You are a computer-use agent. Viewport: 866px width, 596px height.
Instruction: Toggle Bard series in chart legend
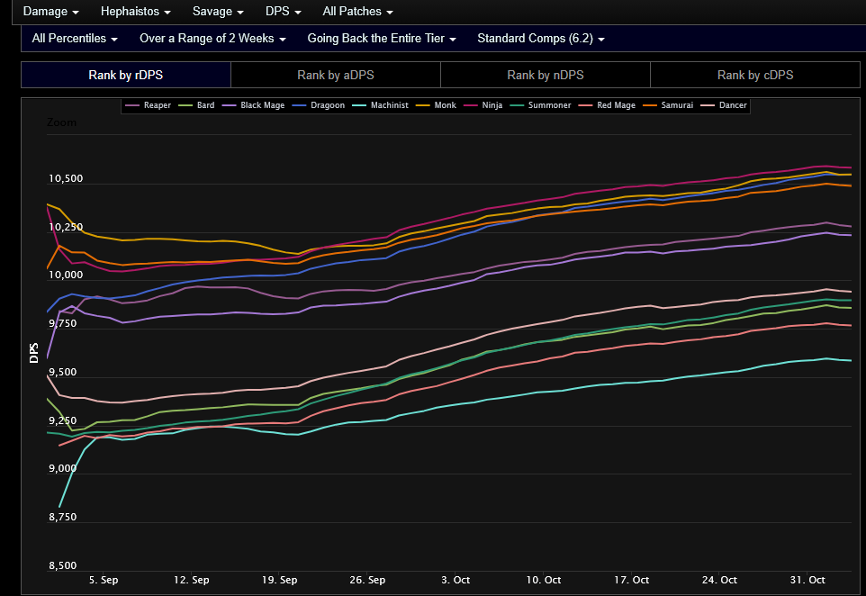pyautogui.click(x=196, y=105)
